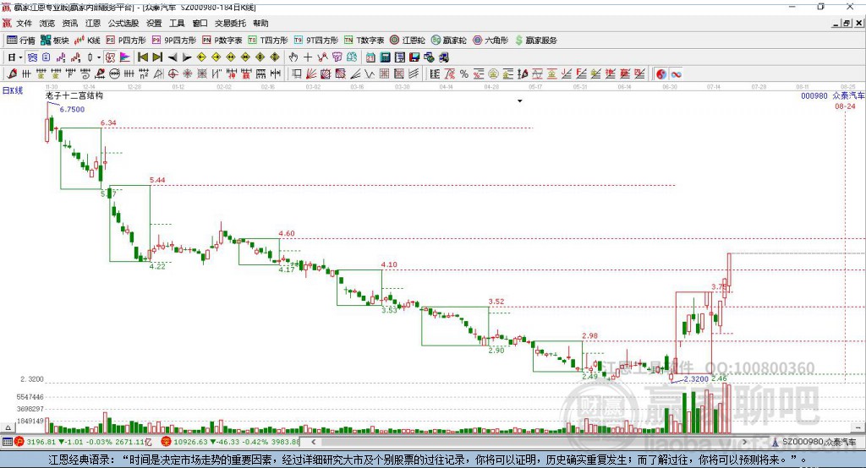Click the truck icon in toolbar
The image size is (866, 468).
(x=443, y=57)
